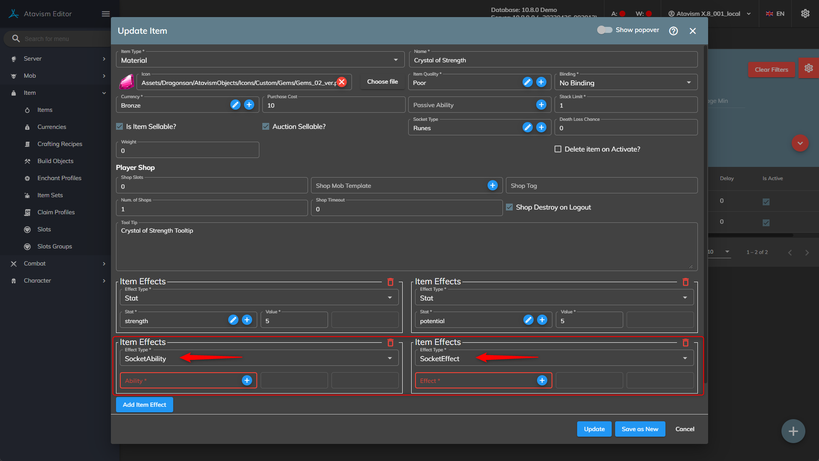819x461 pixels.
Task: Open Crafting Recipes in sidebar menu
Action: tap(60, 144)
